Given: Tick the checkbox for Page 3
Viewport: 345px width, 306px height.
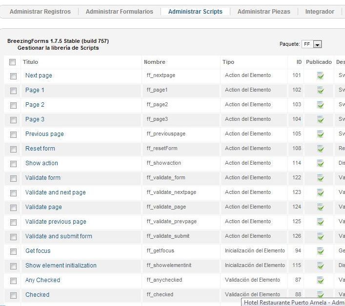Looking at the screenshot, I should tap(14, 120).
